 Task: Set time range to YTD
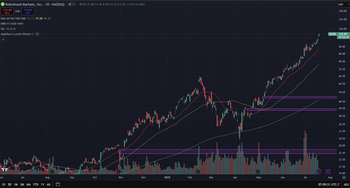(x=36, y=185)
